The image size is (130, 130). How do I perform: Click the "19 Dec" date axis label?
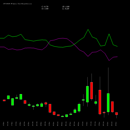(x=20, y=124)
